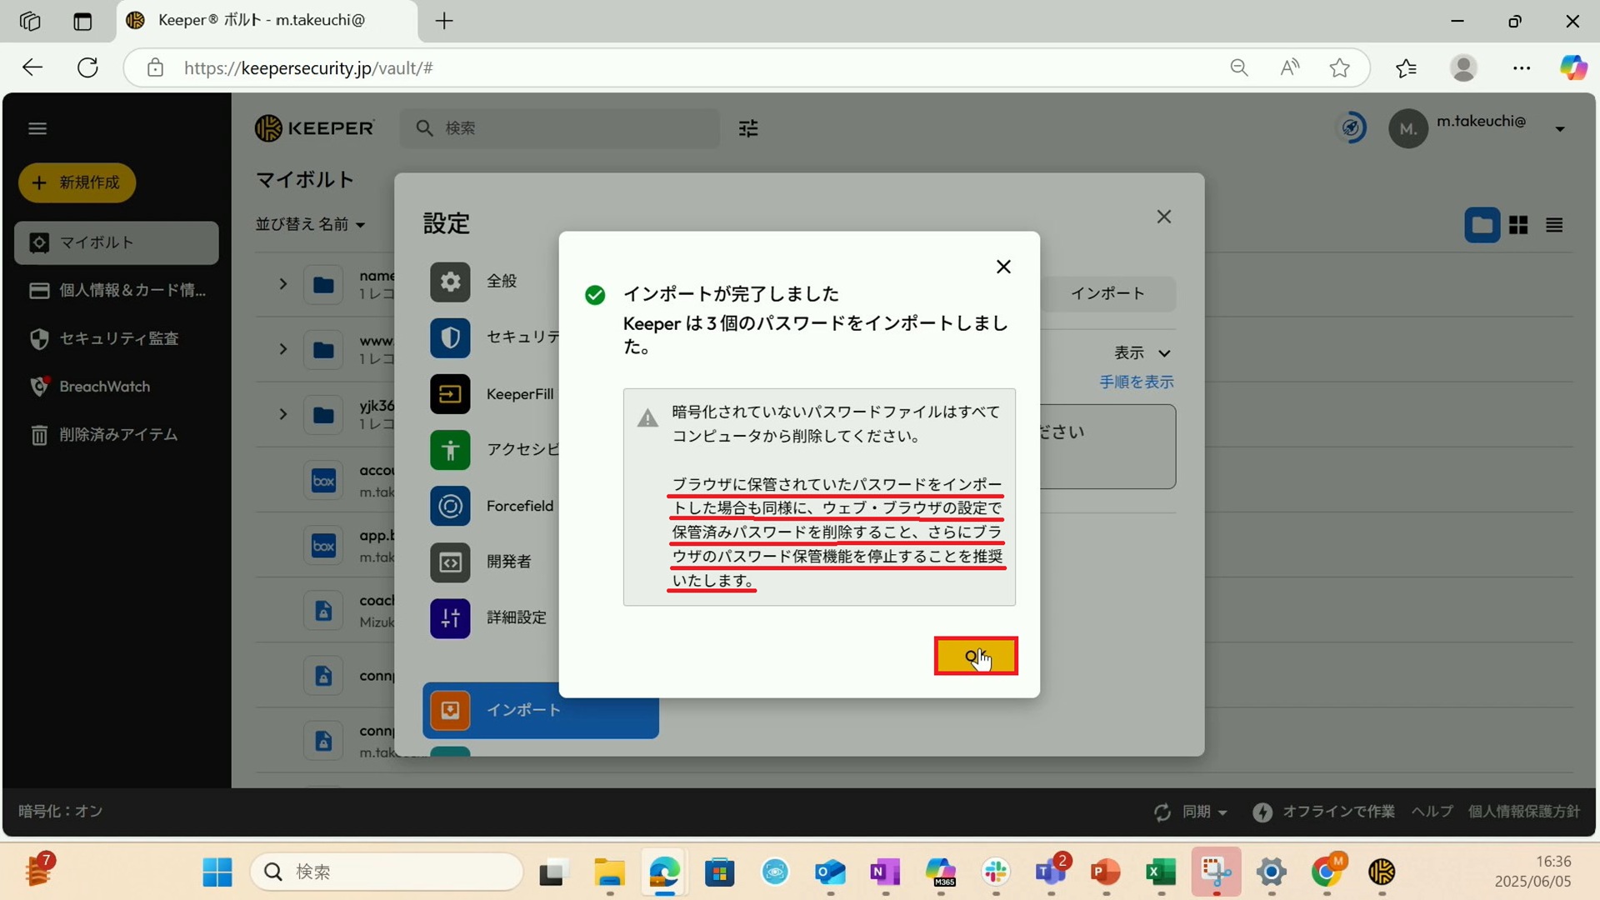This screenshot has height=900, width=1600.
Task: Click the hamburger menu icon
Action: [x=37, y=128]
